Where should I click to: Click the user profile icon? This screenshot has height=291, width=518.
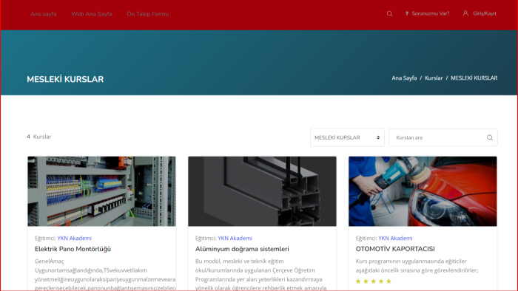click(465, 13)
